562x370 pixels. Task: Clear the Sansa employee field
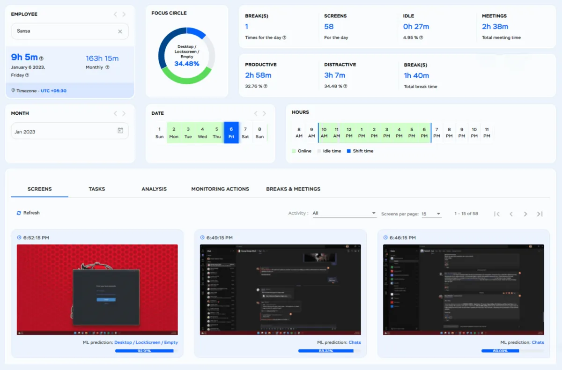(120, 31)
